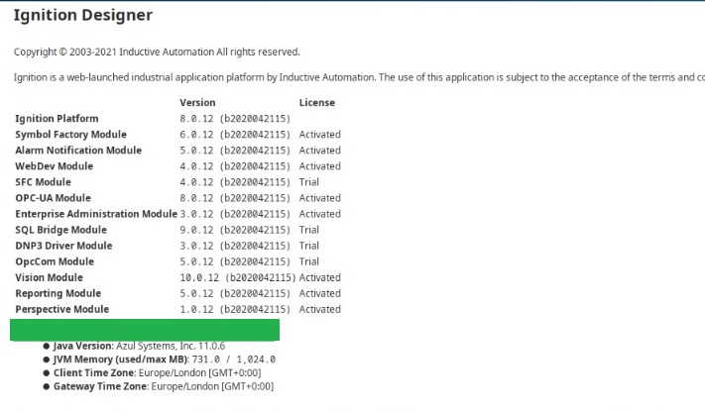705x413 pixels.
Task: Select OPC-UA Module version 8.0.12
Action: 235,198
